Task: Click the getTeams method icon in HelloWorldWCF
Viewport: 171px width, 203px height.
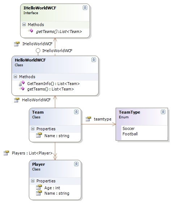Action: (x=22, y=89)
